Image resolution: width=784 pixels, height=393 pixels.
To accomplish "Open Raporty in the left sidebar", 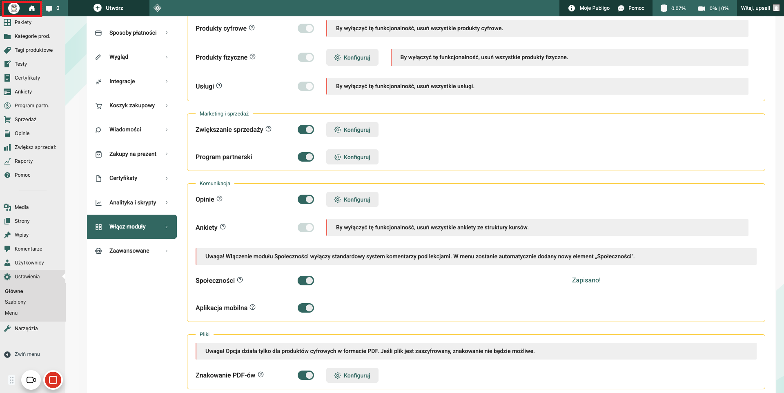I will [24, 161].
